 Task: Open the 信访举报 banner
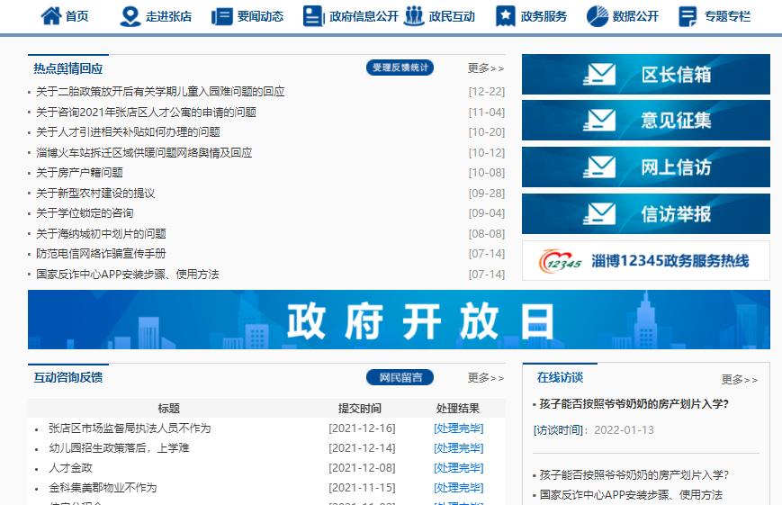(x=645, y=214)
